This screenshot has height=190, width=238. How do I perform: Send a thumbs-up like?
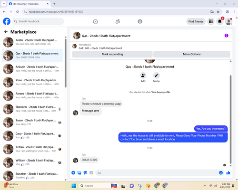coord(228,173)
